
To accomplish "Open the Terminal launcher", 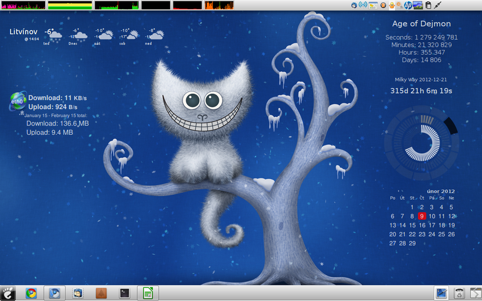I will [x=125, y=293].
